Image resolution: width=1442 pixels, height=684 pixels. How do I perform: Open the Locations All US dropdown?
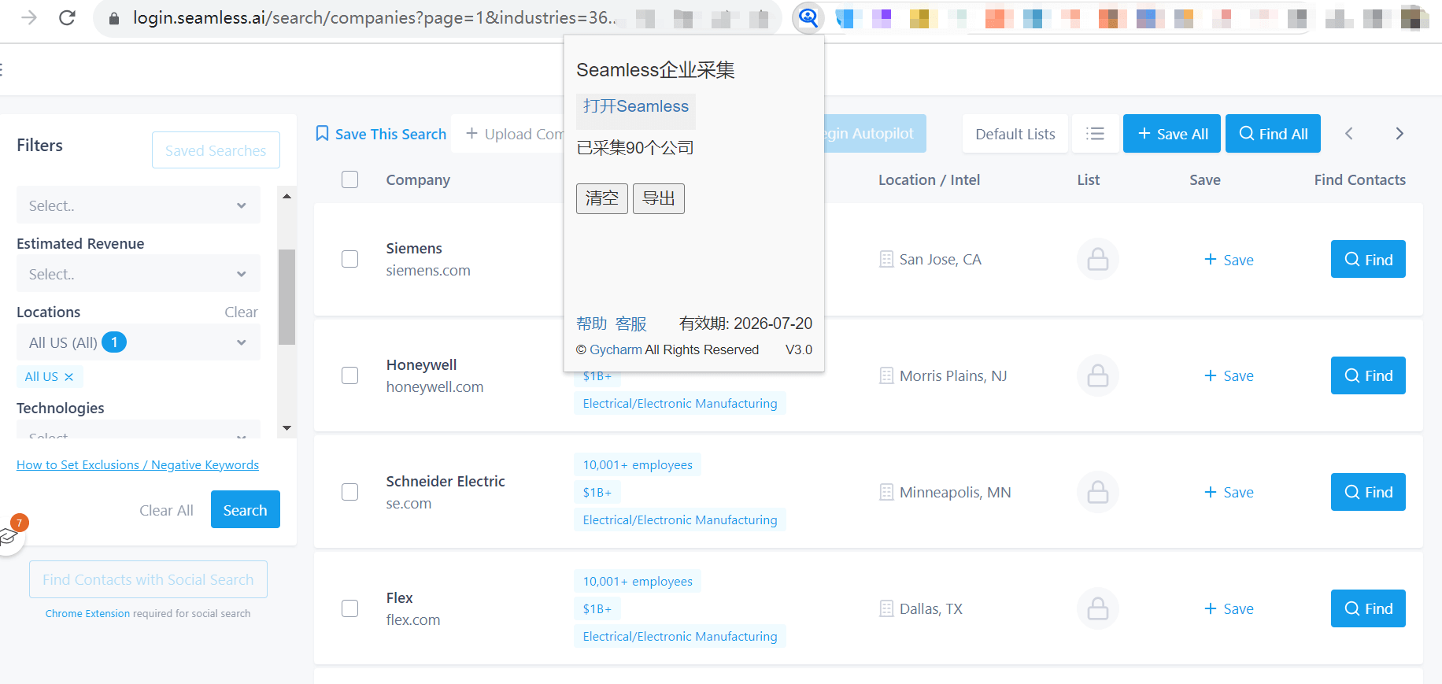(139, 342)
